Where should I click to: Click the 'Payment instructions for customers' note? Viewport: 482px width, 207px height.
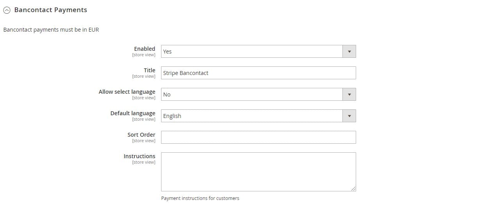click(x=200, y=198)
